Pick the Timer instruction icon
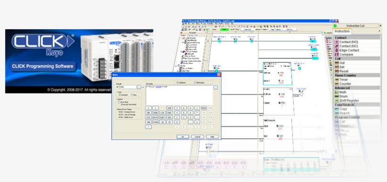 337,79
